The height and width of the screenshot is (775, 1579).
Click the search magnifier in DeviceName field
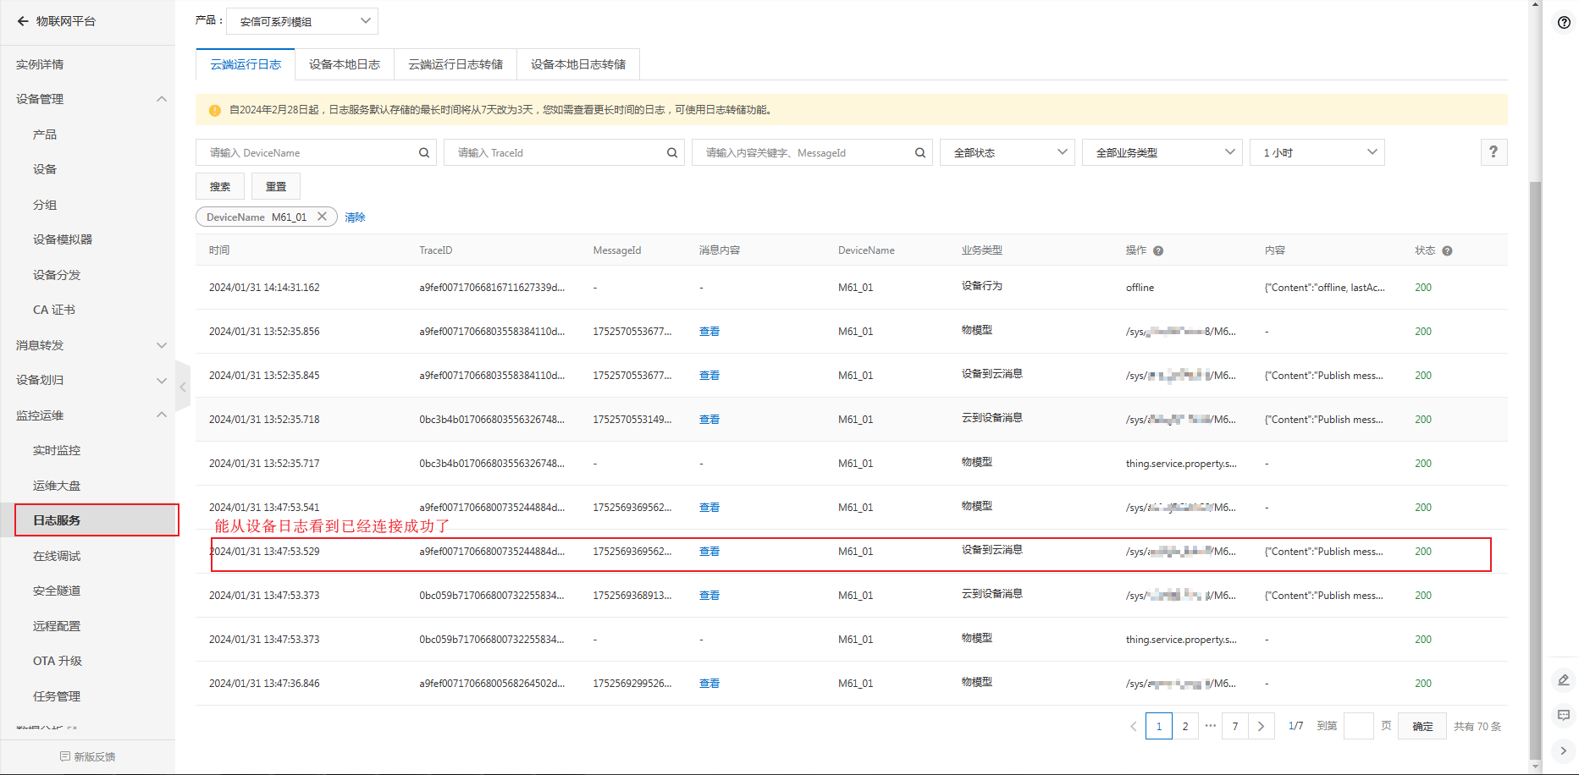click(x=424, y=152)
